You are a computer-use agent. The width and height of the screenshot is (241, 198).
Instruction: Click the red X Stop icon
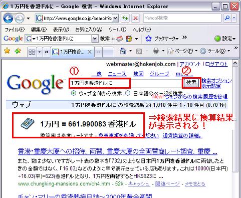[x=135, y=18]
